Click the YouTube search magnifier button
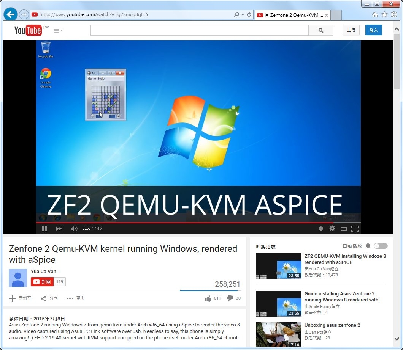403x350 pixels. [x=321, y=30]
